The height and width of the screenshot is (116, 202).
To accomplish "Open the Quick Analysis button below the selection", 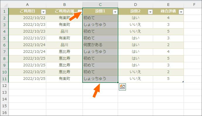I will click(122, 87).
